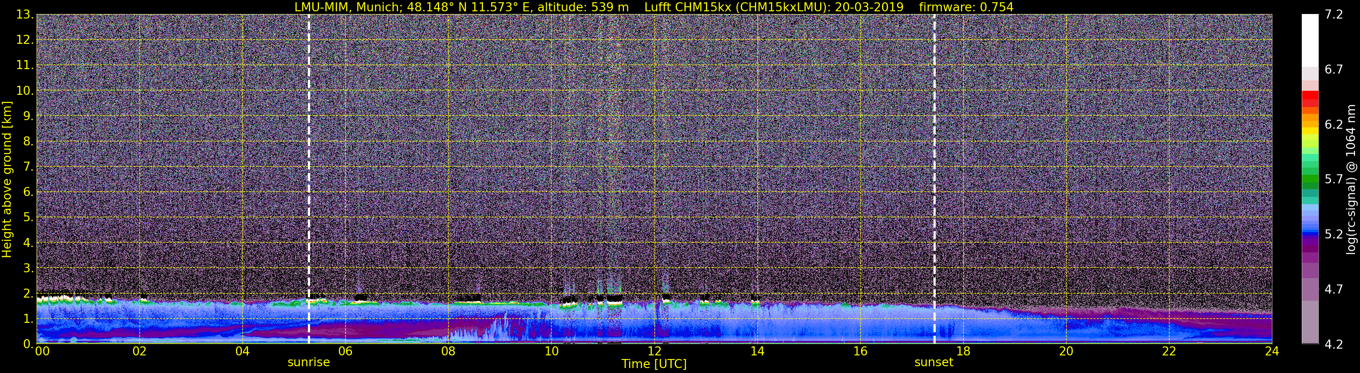Click the height axis tick label '11.'

click(x=25, y=65)
